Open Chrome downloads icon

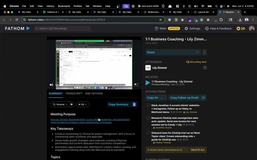pos(240,20)
